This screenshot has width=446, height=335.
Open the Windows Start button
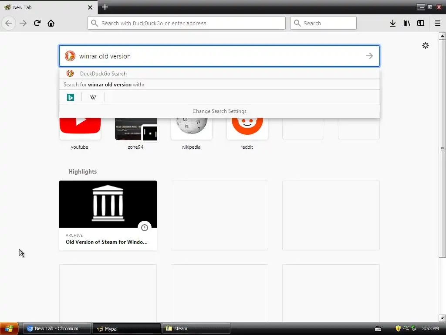(9, 328)
